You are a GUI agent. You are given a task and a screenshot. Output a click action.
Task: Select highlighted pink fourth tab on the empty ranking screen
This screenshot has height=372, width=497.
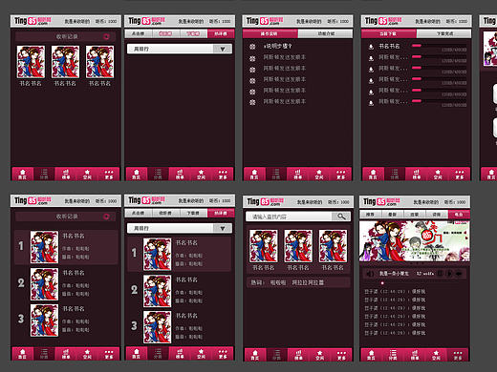221,33
